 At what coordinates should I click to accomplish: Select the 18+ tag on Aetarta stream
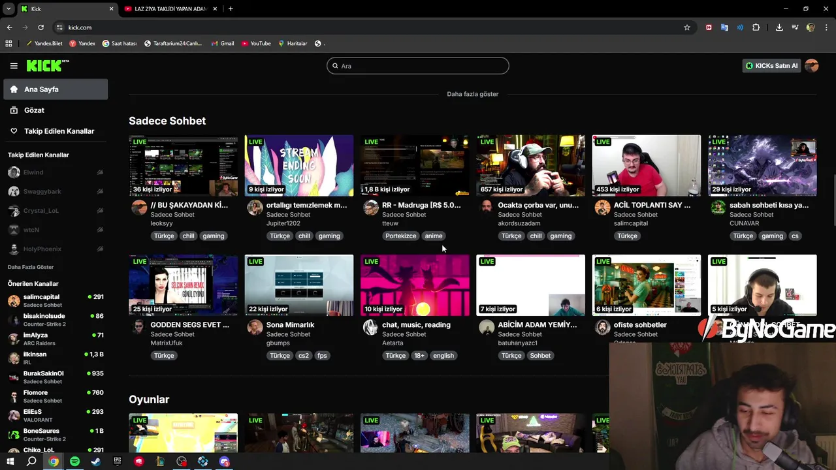pos(419,356)
